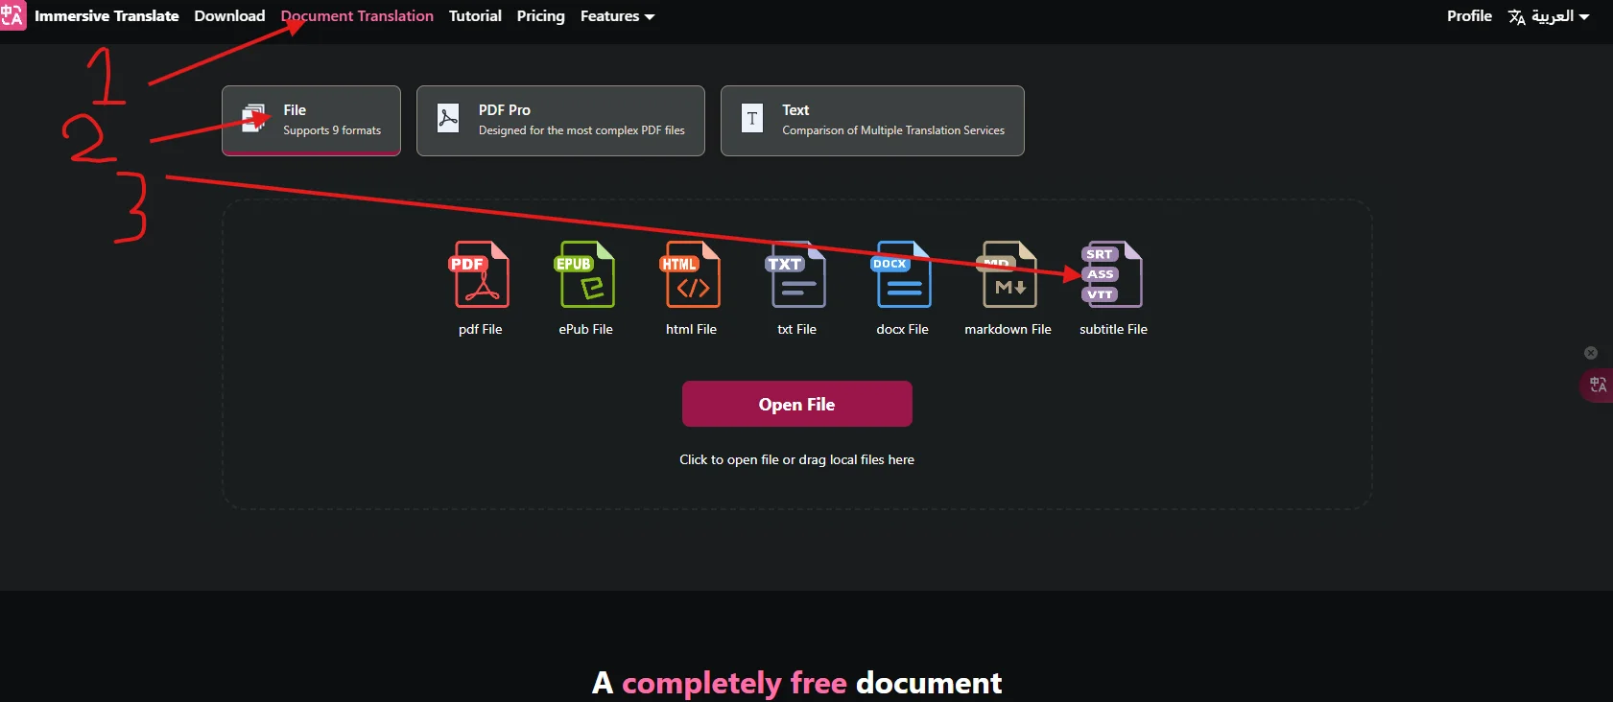This screenshot has width=1613, height=702.
Task: Open the Pricing page
Action: tap(540, 16)
